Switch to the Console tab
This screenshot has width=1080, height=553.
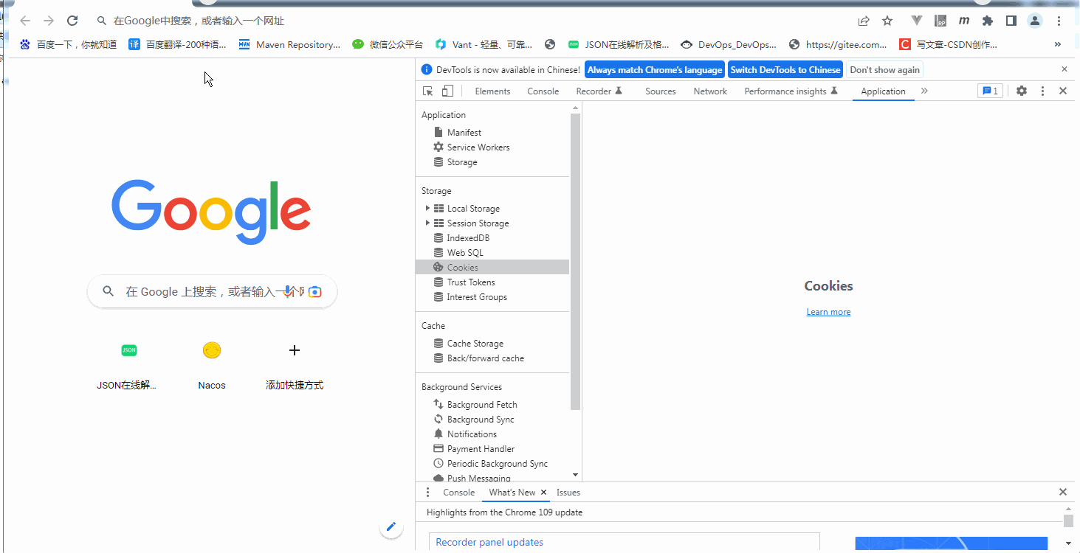543,91
